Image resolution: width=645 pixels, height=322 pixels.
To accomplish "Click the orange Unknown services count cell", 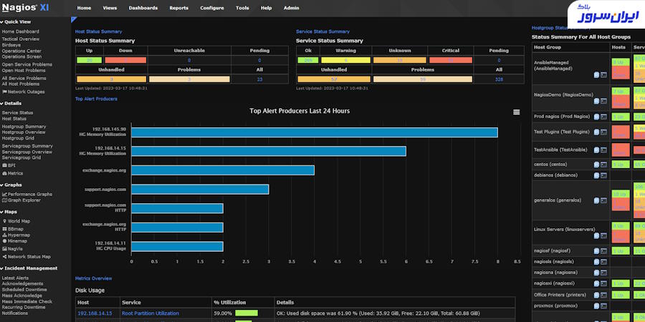I will (399, 60).
